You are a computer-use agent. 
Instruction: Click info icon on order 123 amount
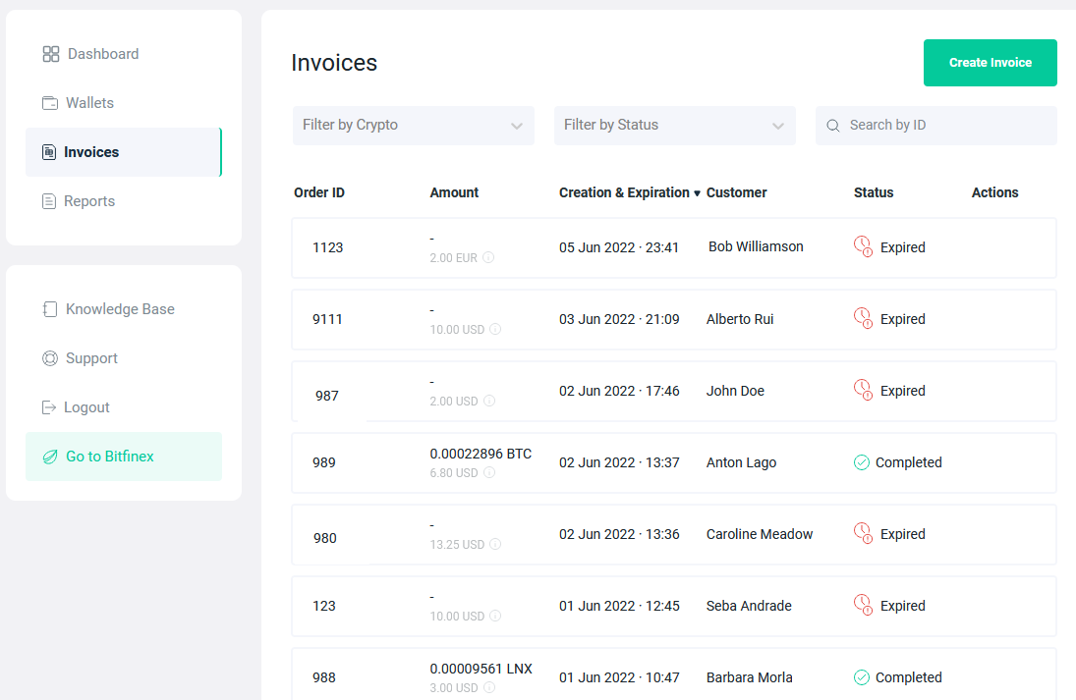495,616
